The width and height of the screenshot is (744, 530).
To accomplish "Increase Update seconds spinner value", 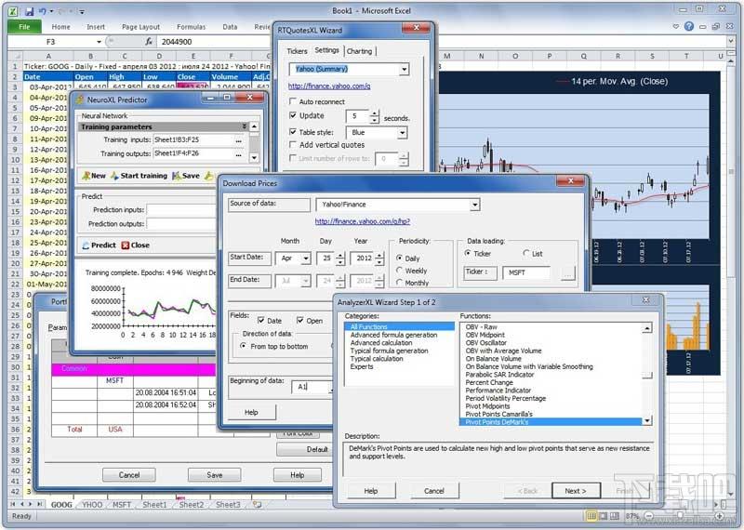I will [375, 113].
